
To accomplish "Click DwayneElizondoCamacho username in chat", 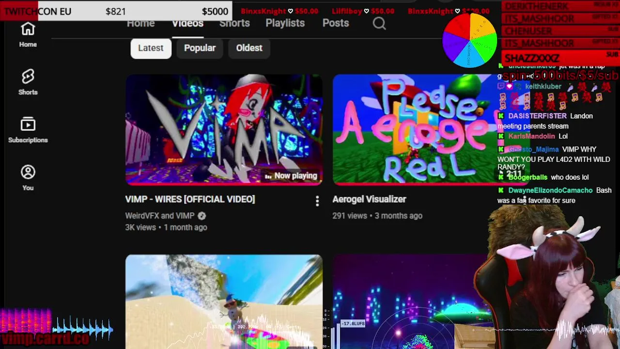I will [550, 190].
